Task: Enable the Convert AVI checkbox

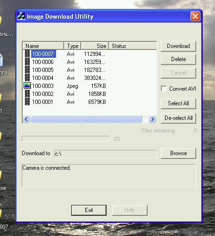Action: point(164,89)
